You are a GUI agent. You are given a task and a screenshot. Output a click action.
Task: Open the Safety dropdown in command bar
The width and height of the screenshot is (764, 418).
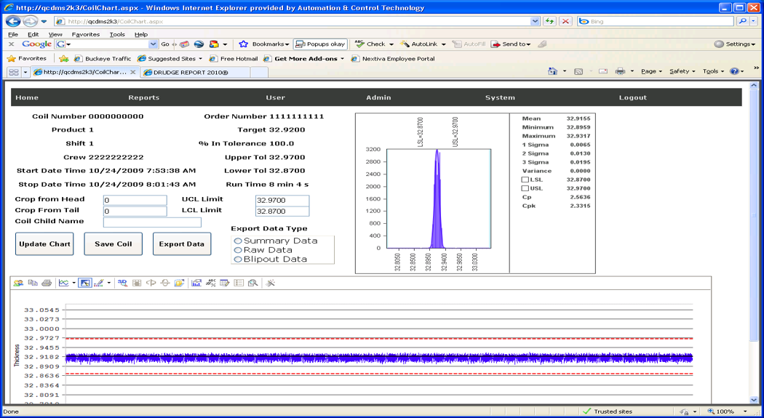tap(683, 71)
